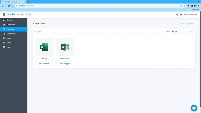Click View Endpoints link

click(187, 24)
